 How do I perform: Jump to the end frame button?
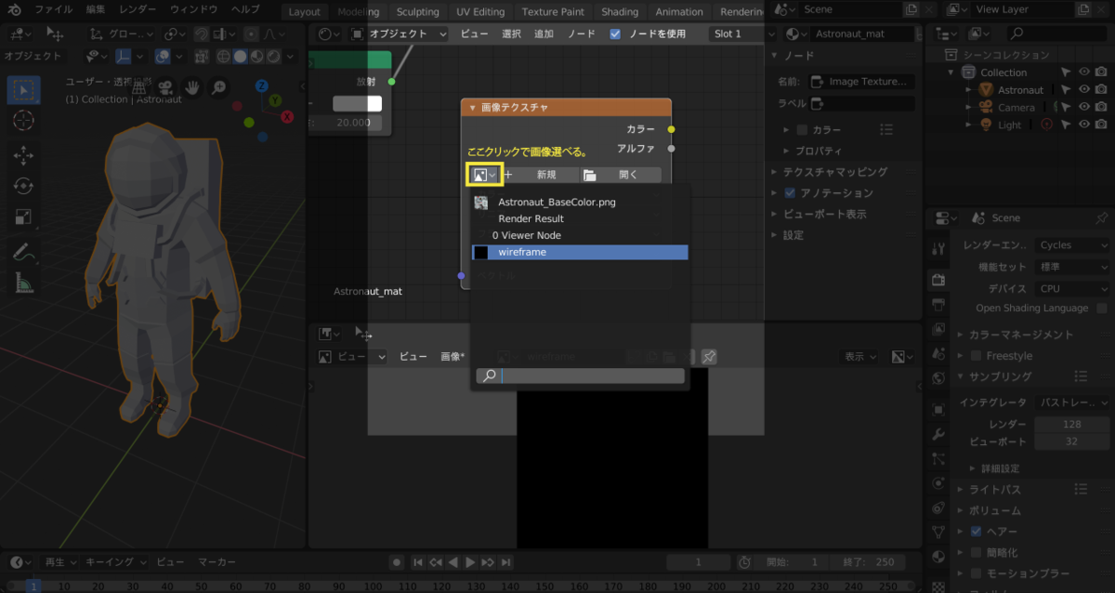coord(505,562)
